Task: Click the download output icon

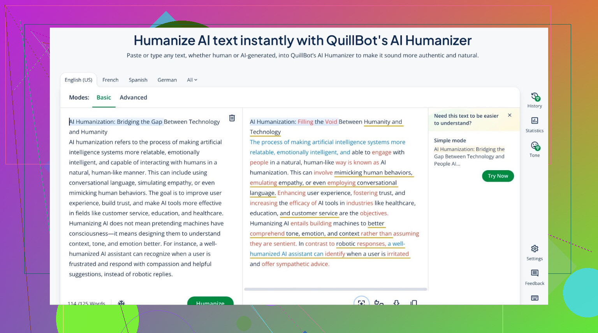Action: click(x=396, y=302)
